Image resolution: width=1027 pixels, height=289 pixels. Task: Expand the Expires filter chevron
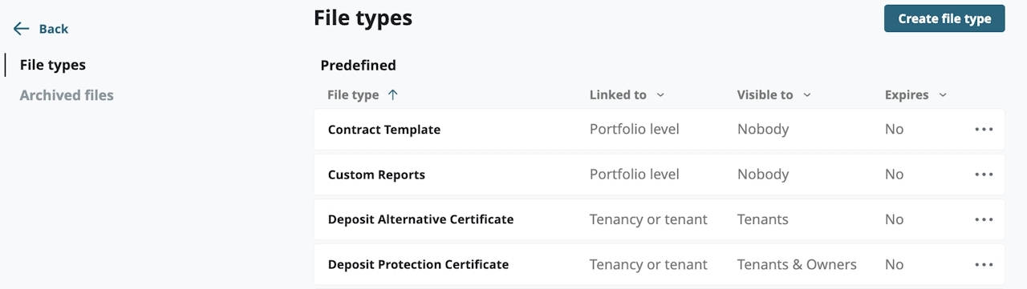943,95
